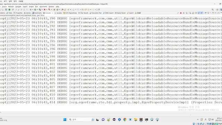Click the red stop toolbar icon

(44, 10)
